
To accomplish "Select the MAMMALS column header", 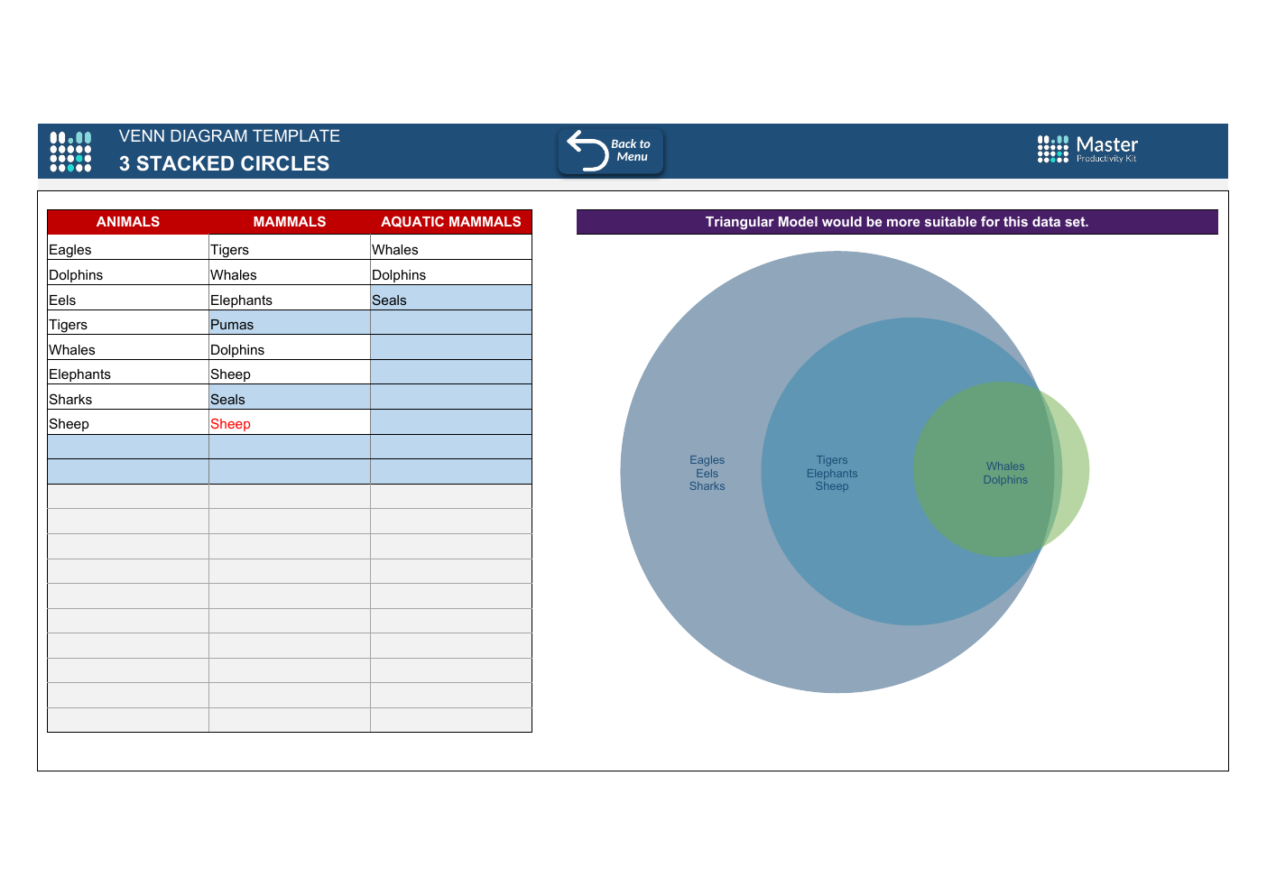I will [x=290, y=222].
